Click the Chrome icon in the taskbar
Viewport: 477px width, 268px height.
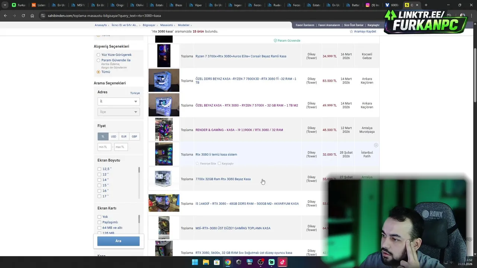tap(228, 262)
